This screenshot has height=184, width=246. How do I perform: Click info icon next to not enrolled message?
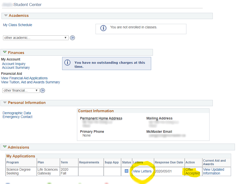tap(103, 28)
